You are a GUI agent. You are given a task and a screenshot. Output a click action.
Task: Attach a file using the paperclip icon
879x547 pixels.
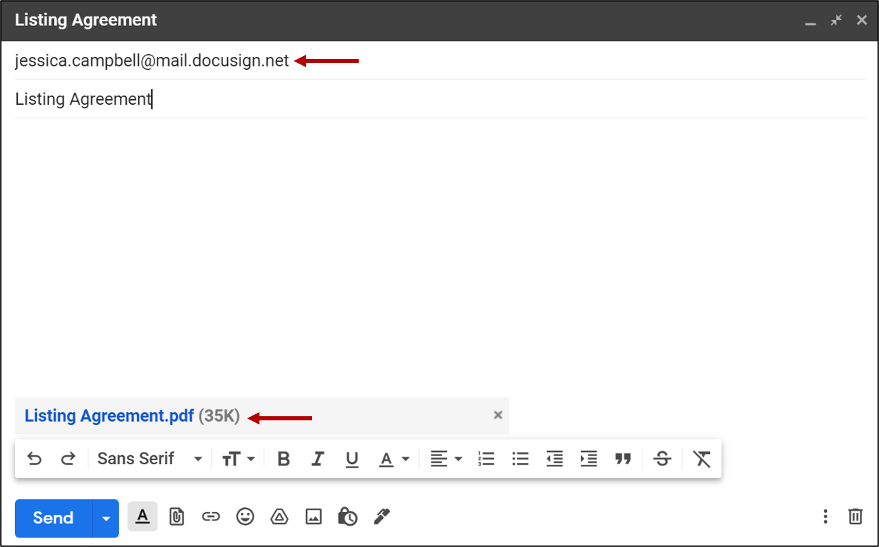[177, 517]
